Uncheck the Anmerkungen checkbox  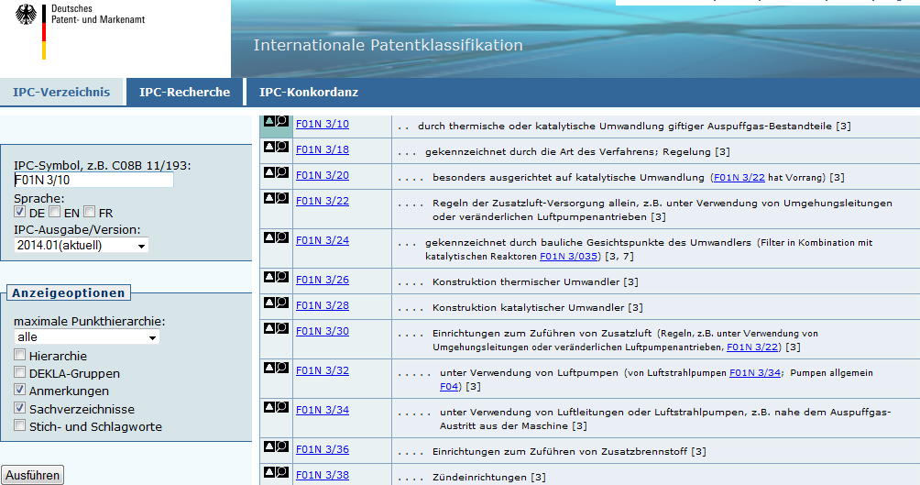tap(20, 391)
